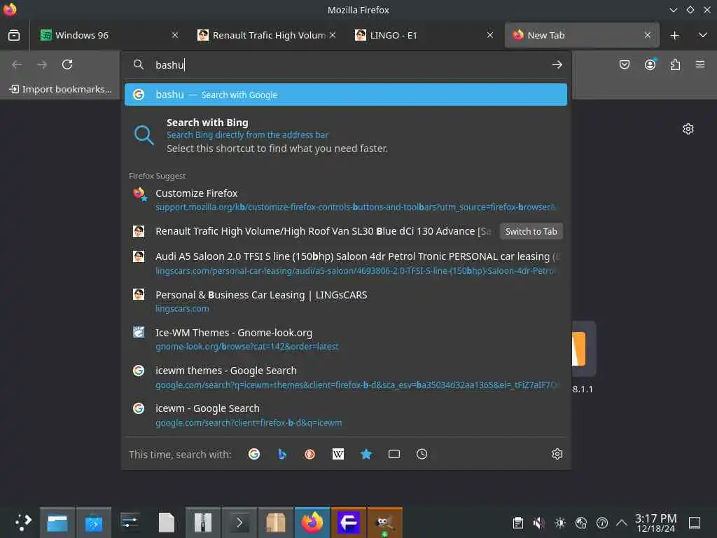Search this time with Wikipedia
The height and width of the screenshot is (538, 717).
click(338, 454)
